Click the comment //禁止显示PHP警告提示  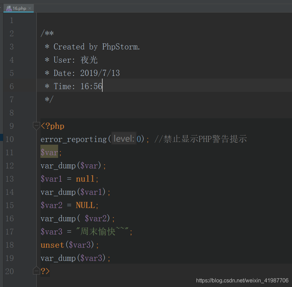point(201,139)
